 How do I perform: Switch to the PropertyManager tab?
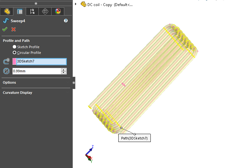click(19, 11)
